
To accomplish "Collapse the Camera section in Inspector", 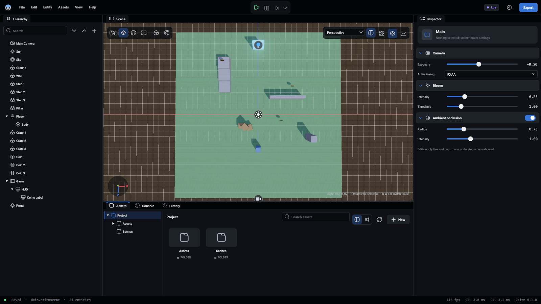I will (421, 53).
